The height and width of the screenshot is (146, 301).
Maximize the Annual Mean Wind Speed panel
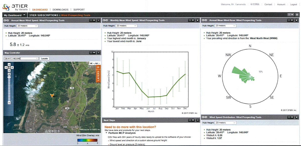(x=98, y=20)
